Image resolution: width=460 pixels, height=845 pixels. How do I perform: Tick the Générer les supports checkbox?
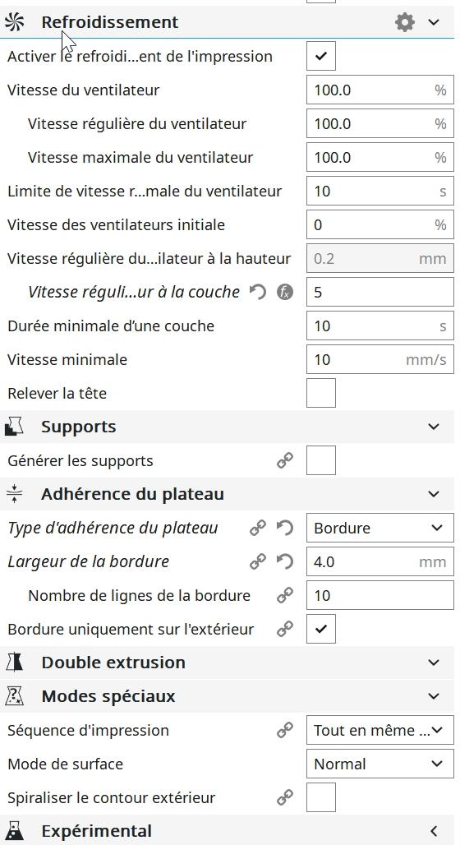click(x=321, y=460)
